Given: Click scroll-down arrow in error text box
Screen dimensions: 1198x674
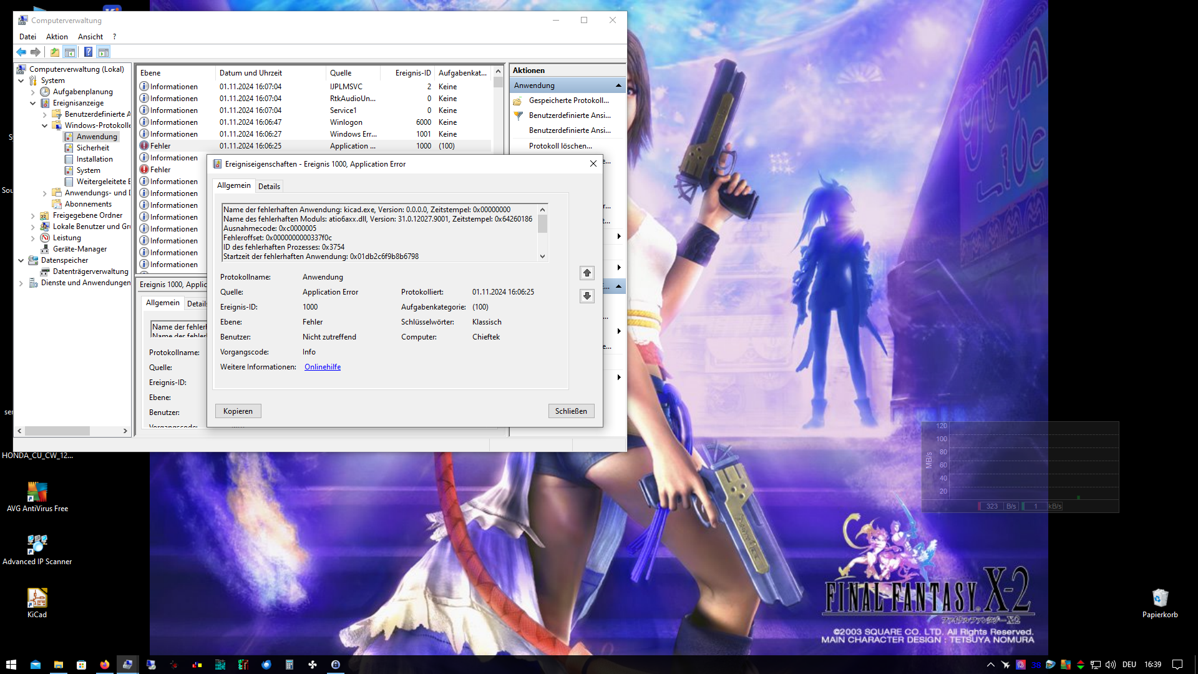Looking at the screenshot, I should pos(542,256).
